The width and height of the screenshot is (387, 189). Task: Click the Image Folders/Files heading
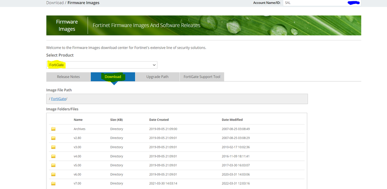tap(62, 109)
